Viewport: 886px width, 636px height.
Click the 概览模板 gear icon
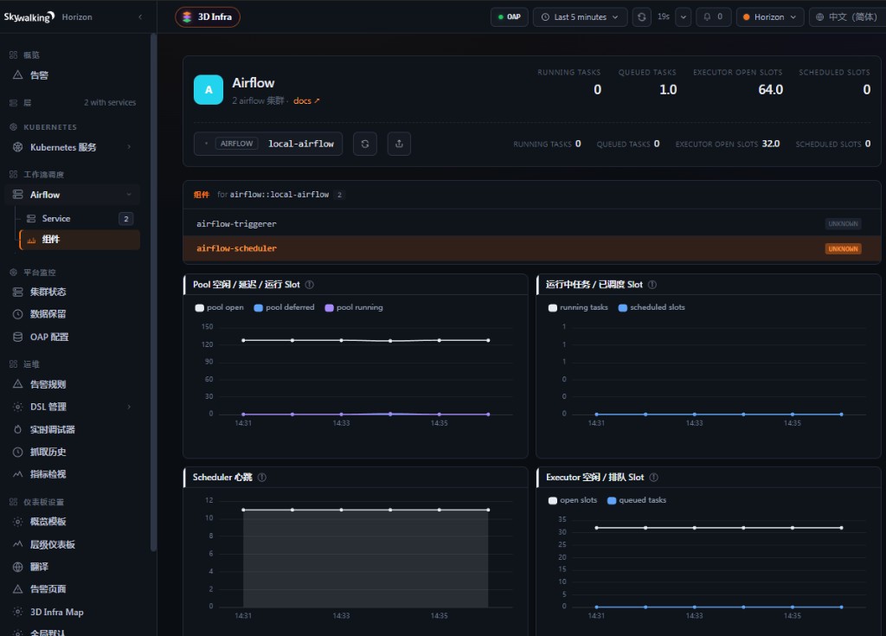[18, 521]
